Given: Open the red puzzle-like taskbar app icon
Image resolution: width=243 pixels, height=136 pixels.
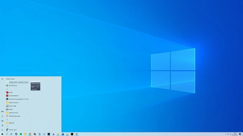Looking at the screenshot, I should 35,134.
